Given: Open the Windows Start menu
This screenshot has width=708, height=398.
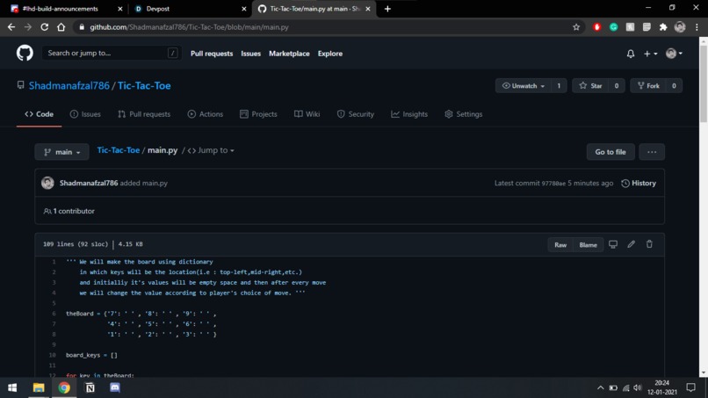Looking at the screenshot, I should [12, 387].
